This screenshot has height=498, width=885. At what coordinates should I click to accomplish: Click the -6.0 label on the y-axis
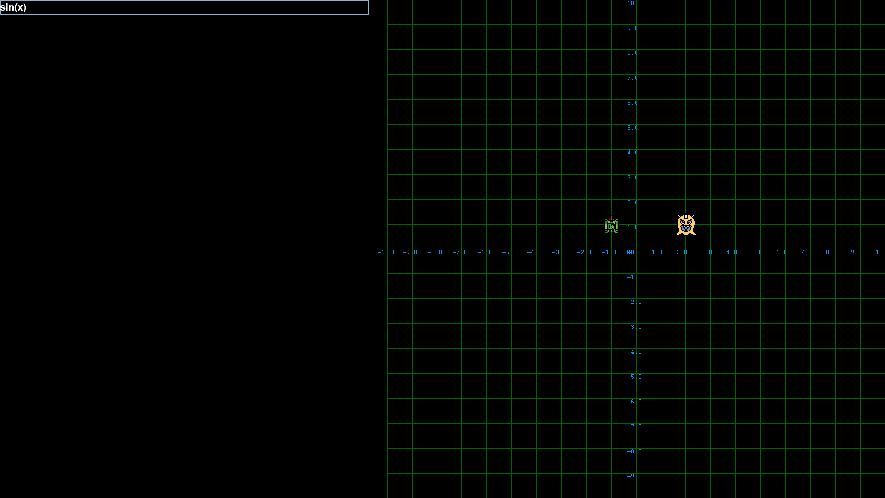coord(634,402)
